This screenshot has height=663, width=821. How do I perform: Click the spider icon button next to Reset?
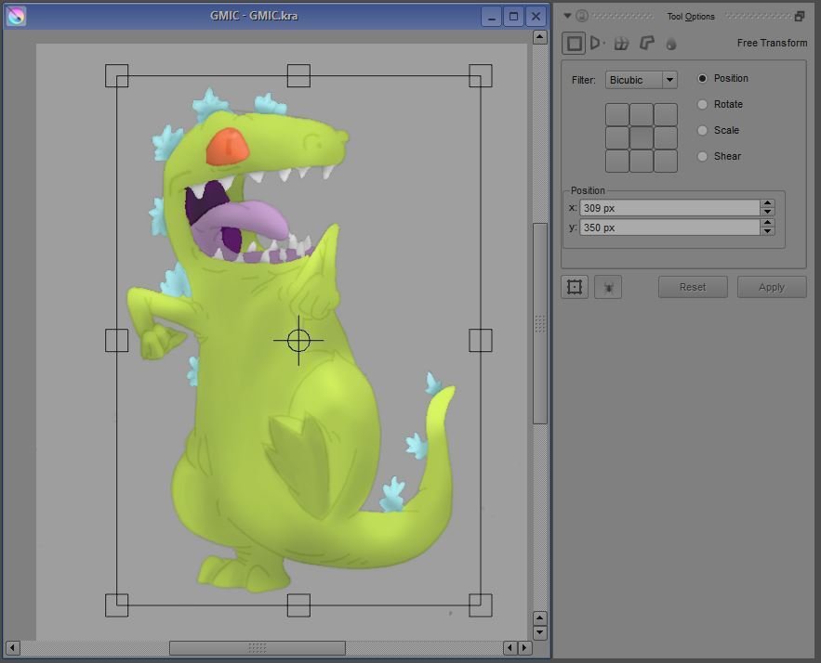pyautogui.click(x=608, y=287)
